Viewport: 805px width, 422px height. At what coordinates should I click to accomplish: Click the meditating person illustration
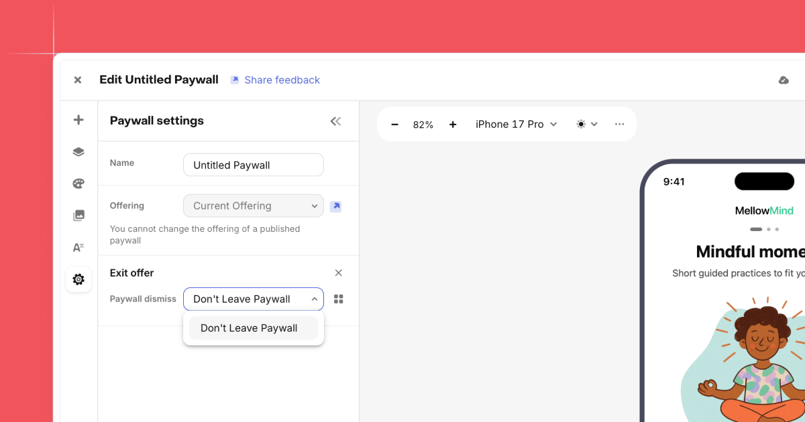click(750, 360)
